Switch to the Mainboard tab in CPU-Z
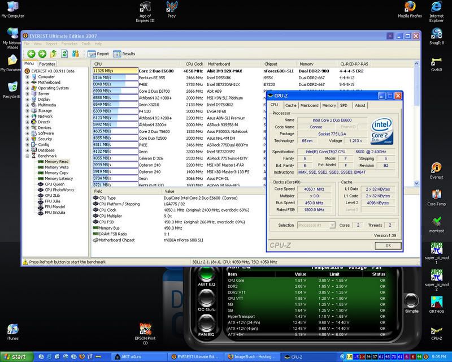This screenshot has height=362, width=452. (309, 106)
